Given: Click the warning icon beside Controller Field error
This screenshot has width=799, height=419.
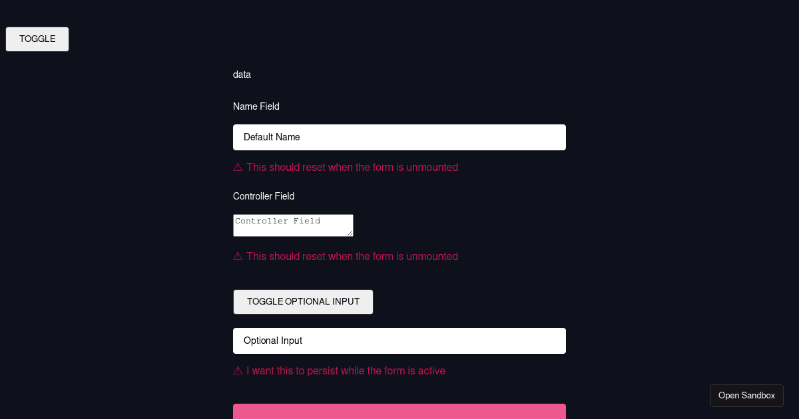Looking at the screenshot, I should (x=238, y=256).
